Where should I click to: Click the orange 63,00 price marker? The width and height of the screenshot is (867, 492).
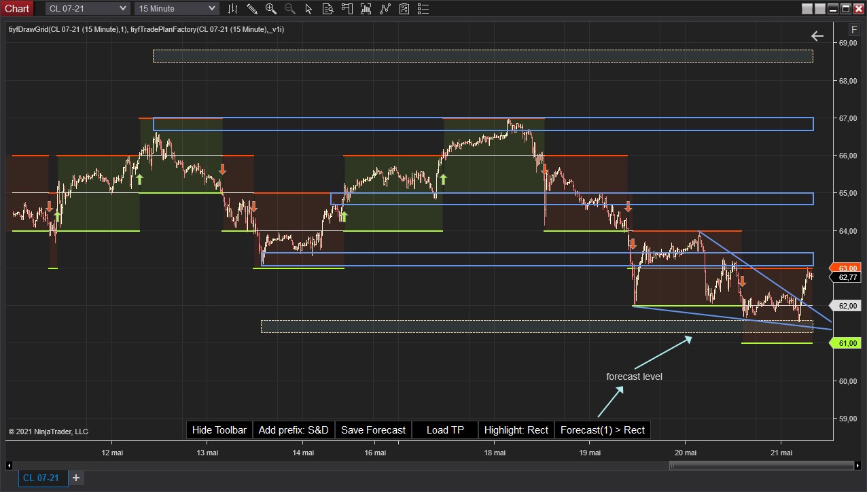click(846, 268)
